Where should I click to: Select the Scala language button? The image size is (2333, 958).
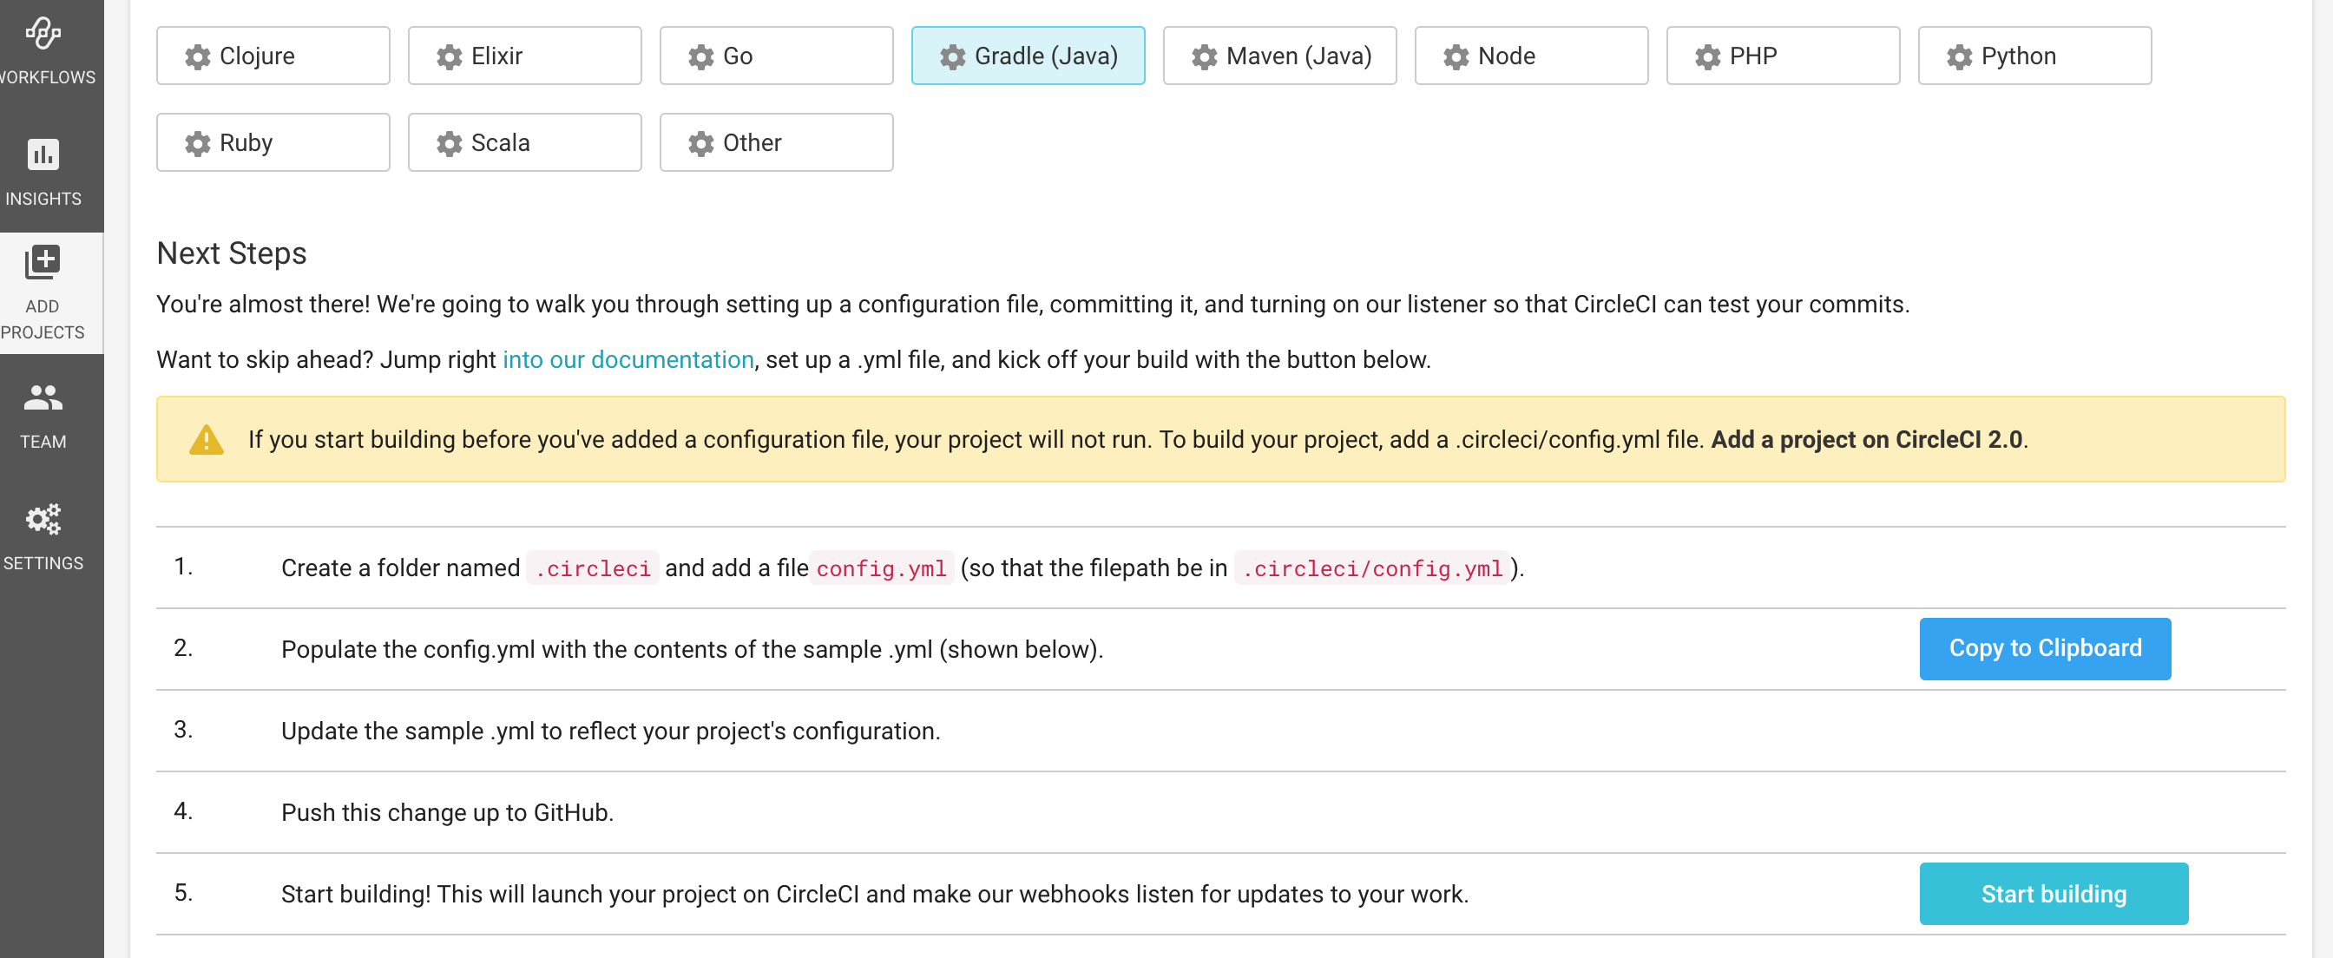pyautogui.click(x=524, y=143)
